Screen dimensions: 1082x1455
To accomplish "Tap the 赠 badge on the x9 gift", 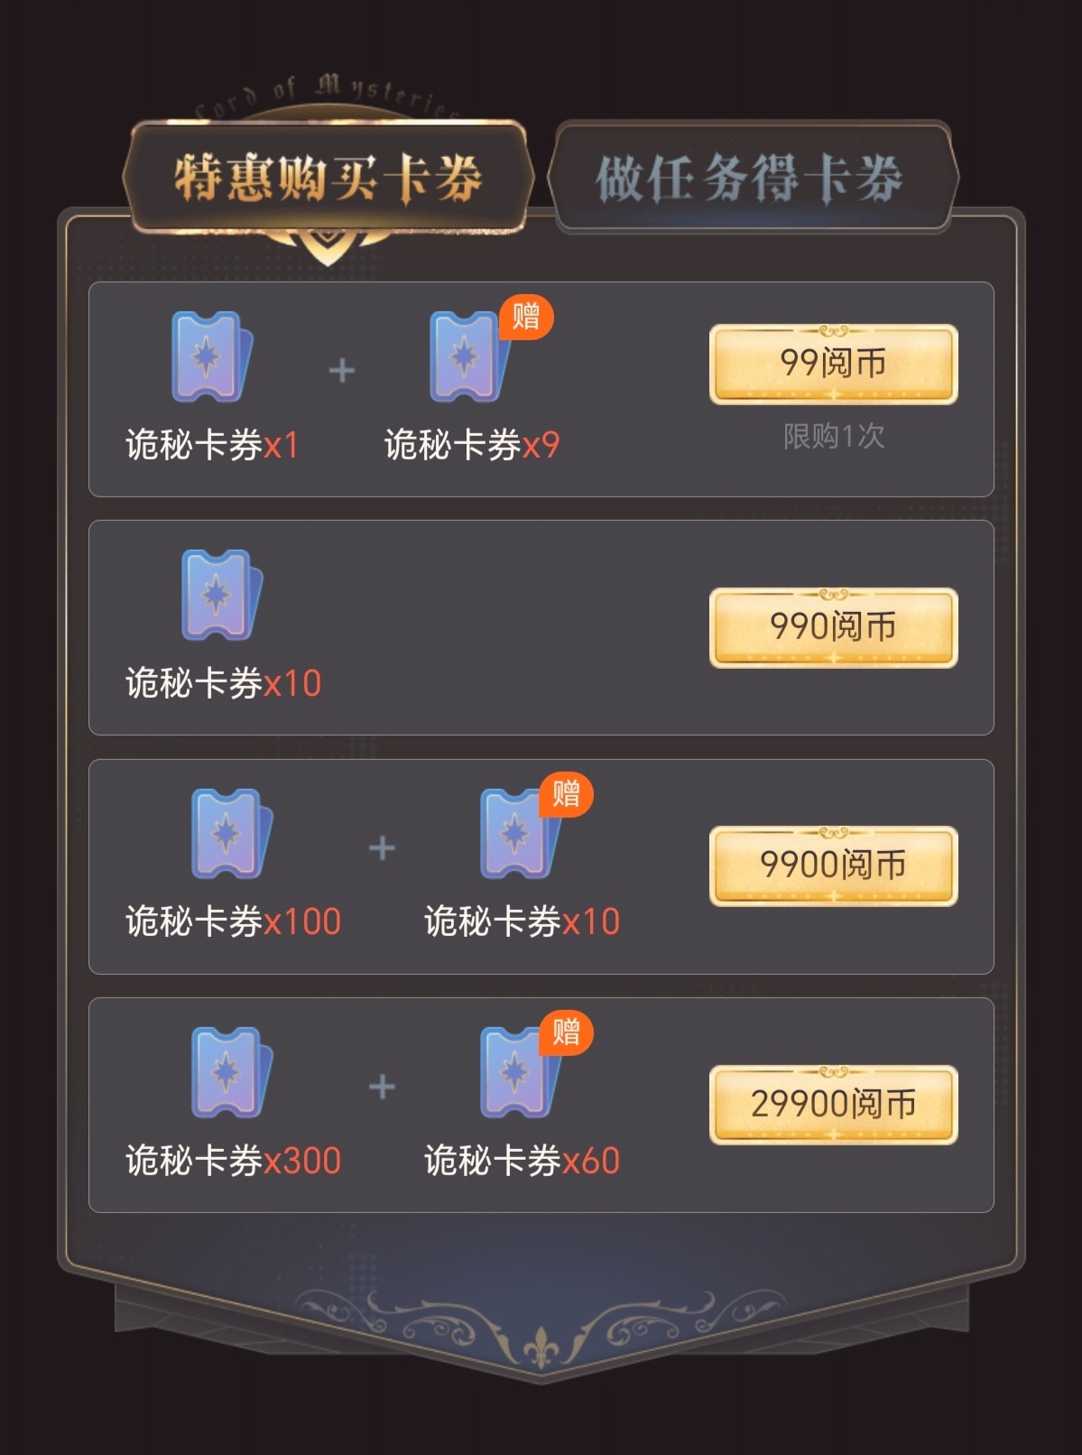I will click(x=526, y=317).
